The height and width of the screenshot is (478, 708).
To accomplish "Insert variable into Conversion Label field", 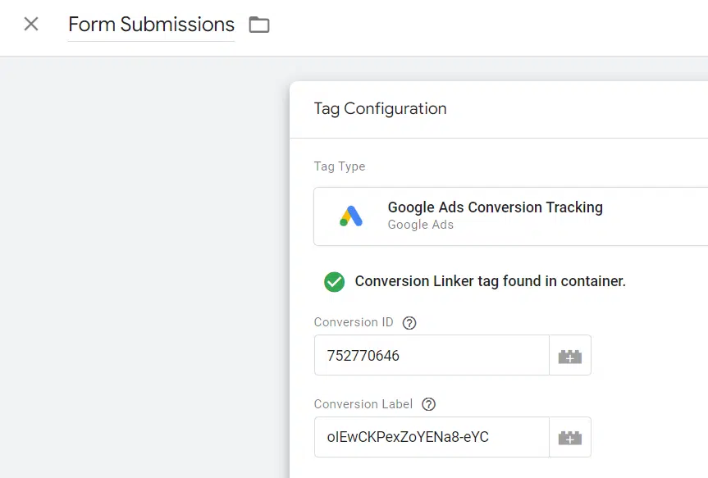I will 570,437.
